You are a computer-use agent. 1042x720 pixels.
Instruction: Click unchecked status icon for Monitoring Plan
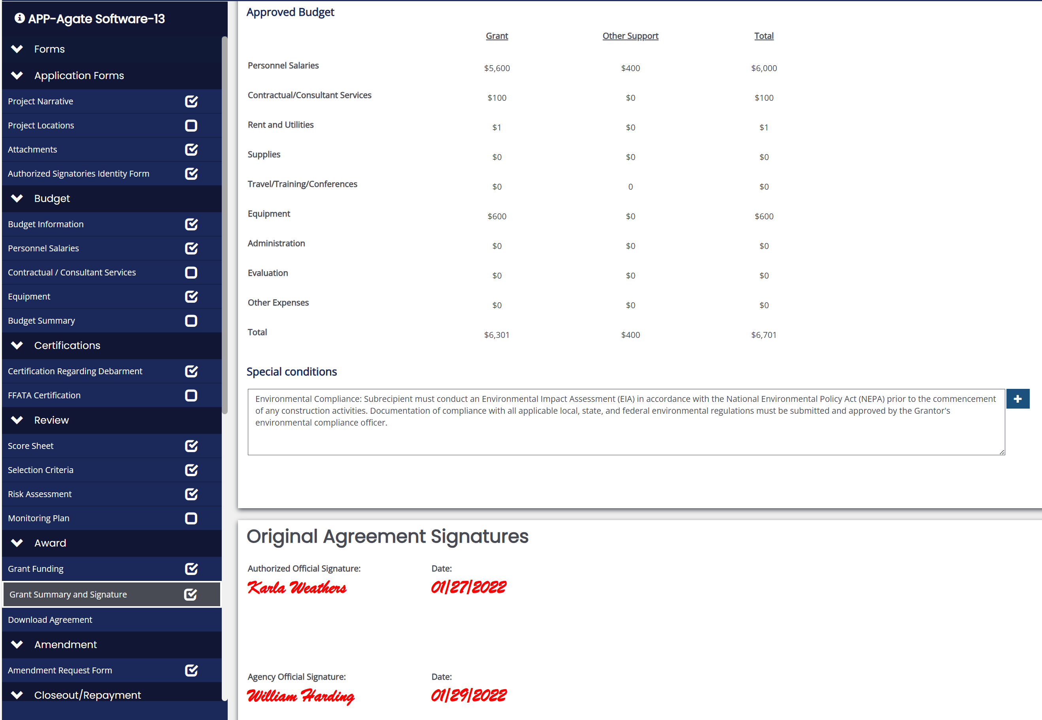191,518
